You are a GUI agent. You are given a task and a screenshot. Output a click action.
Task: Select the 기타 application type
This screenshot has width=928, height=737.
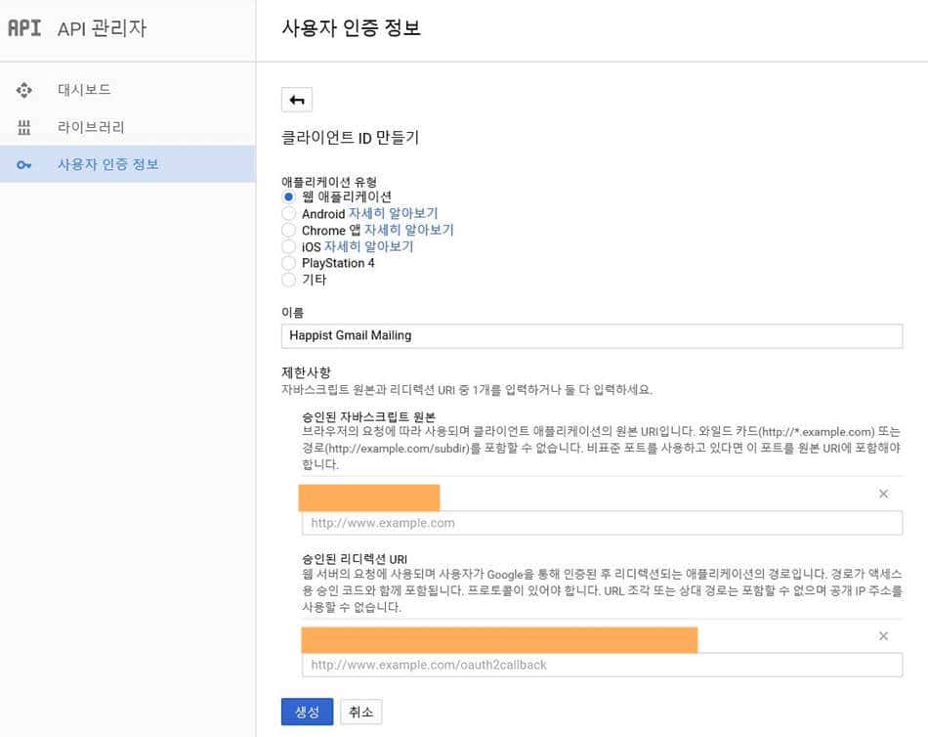coord(289,280)
